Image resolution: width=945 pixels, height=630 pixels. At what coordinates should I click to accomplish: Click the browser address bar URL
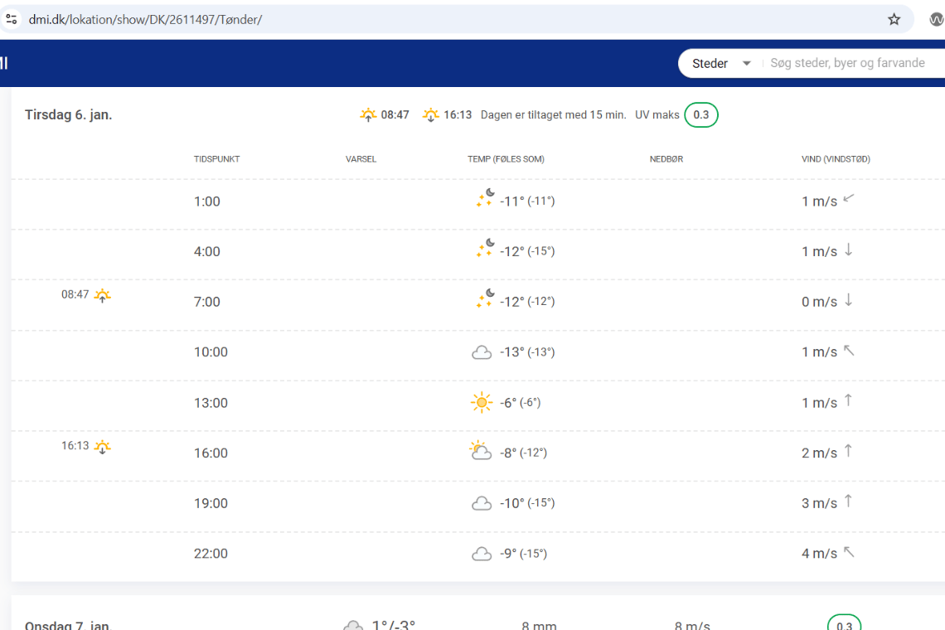click(145, 19)
